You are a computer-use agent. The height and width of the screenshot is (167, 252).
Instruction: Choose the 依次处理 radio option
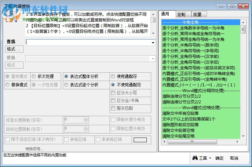[34, 76]
